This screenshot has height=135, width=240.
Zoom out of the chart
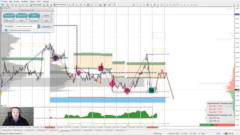click(84, 5)
